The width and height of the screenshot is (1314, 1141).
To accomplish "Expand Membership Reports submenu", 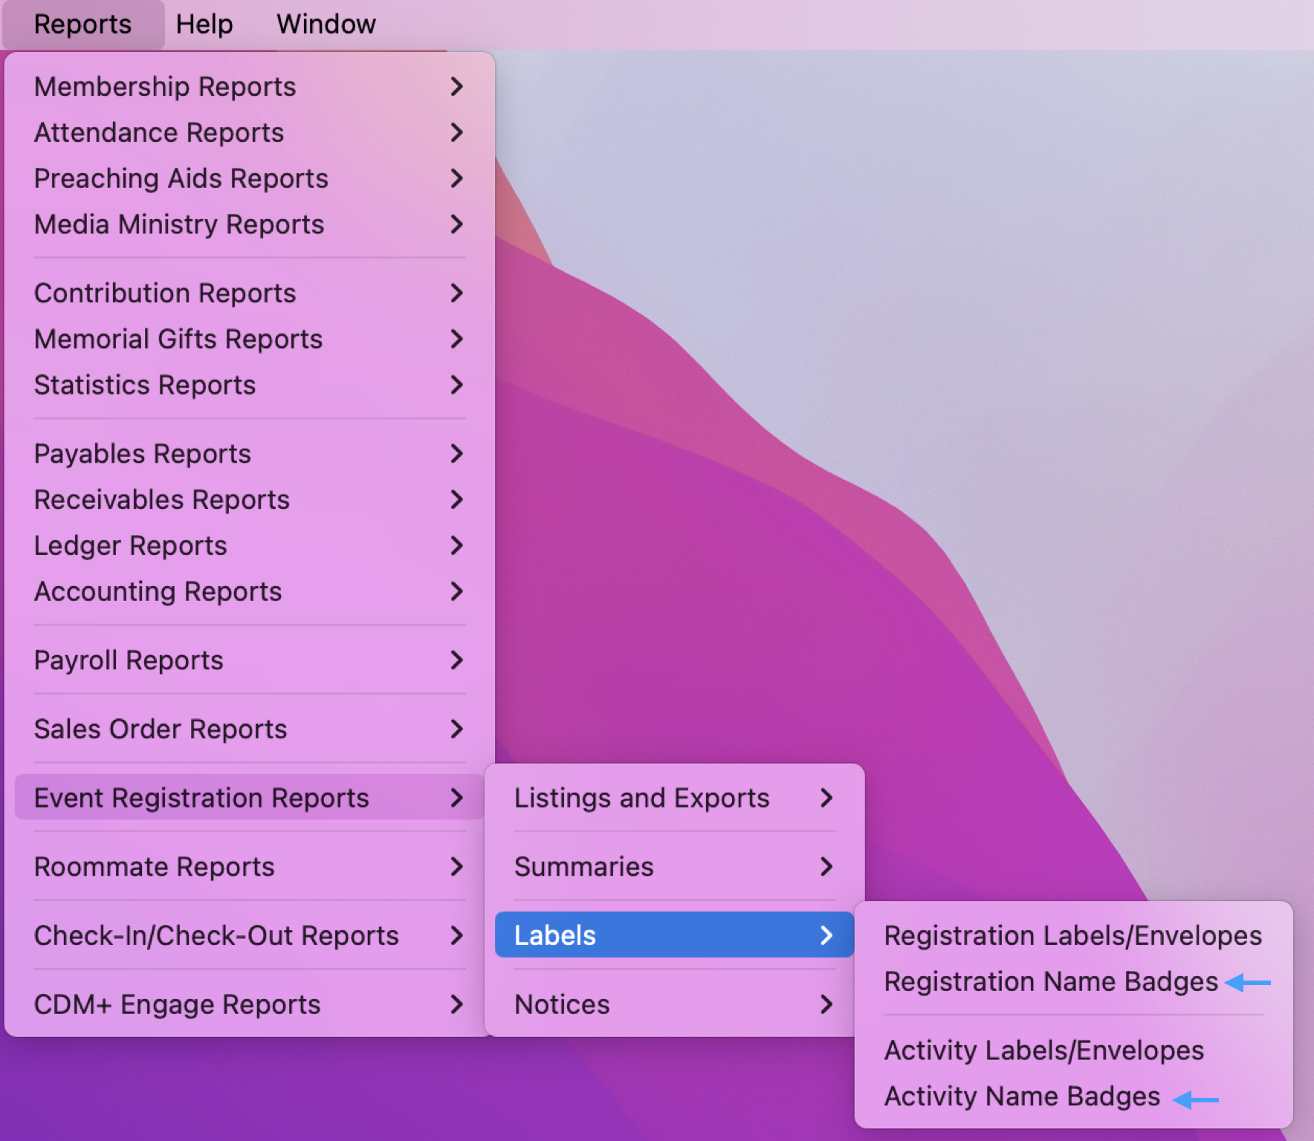I will point(165,87).
